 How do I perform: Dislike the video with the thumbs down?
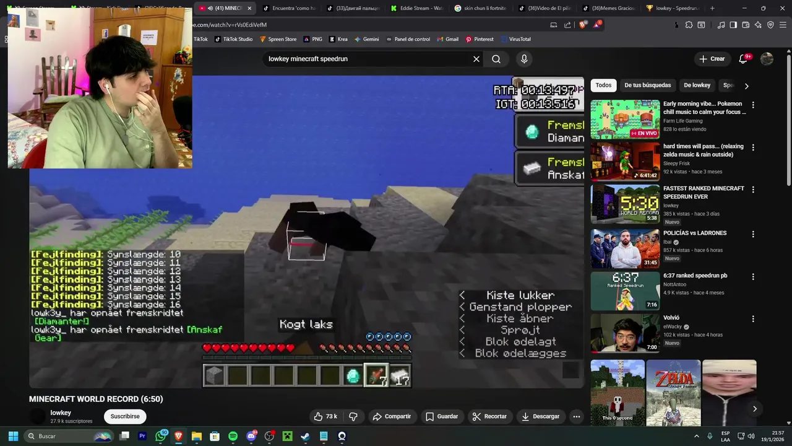(x=353, y=416)
